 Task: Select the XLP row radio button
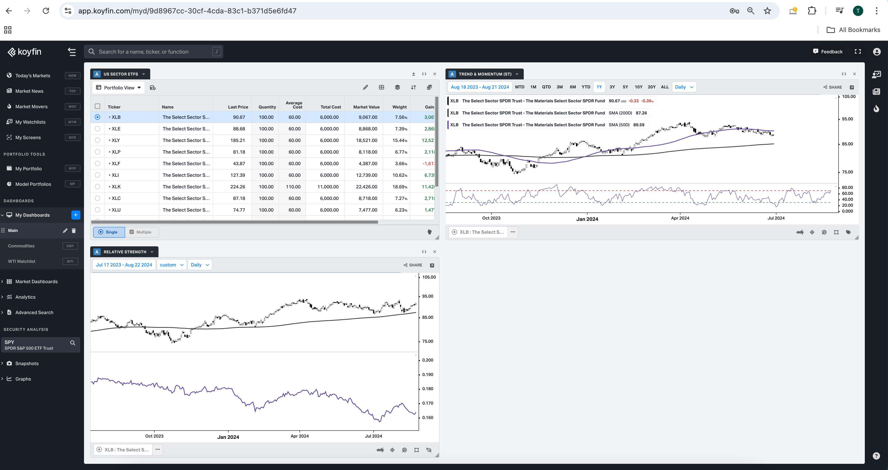point(98,152)
